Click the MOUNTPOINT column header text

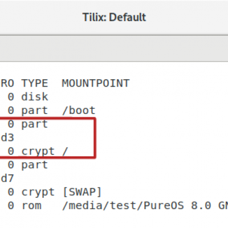[96, 83]
